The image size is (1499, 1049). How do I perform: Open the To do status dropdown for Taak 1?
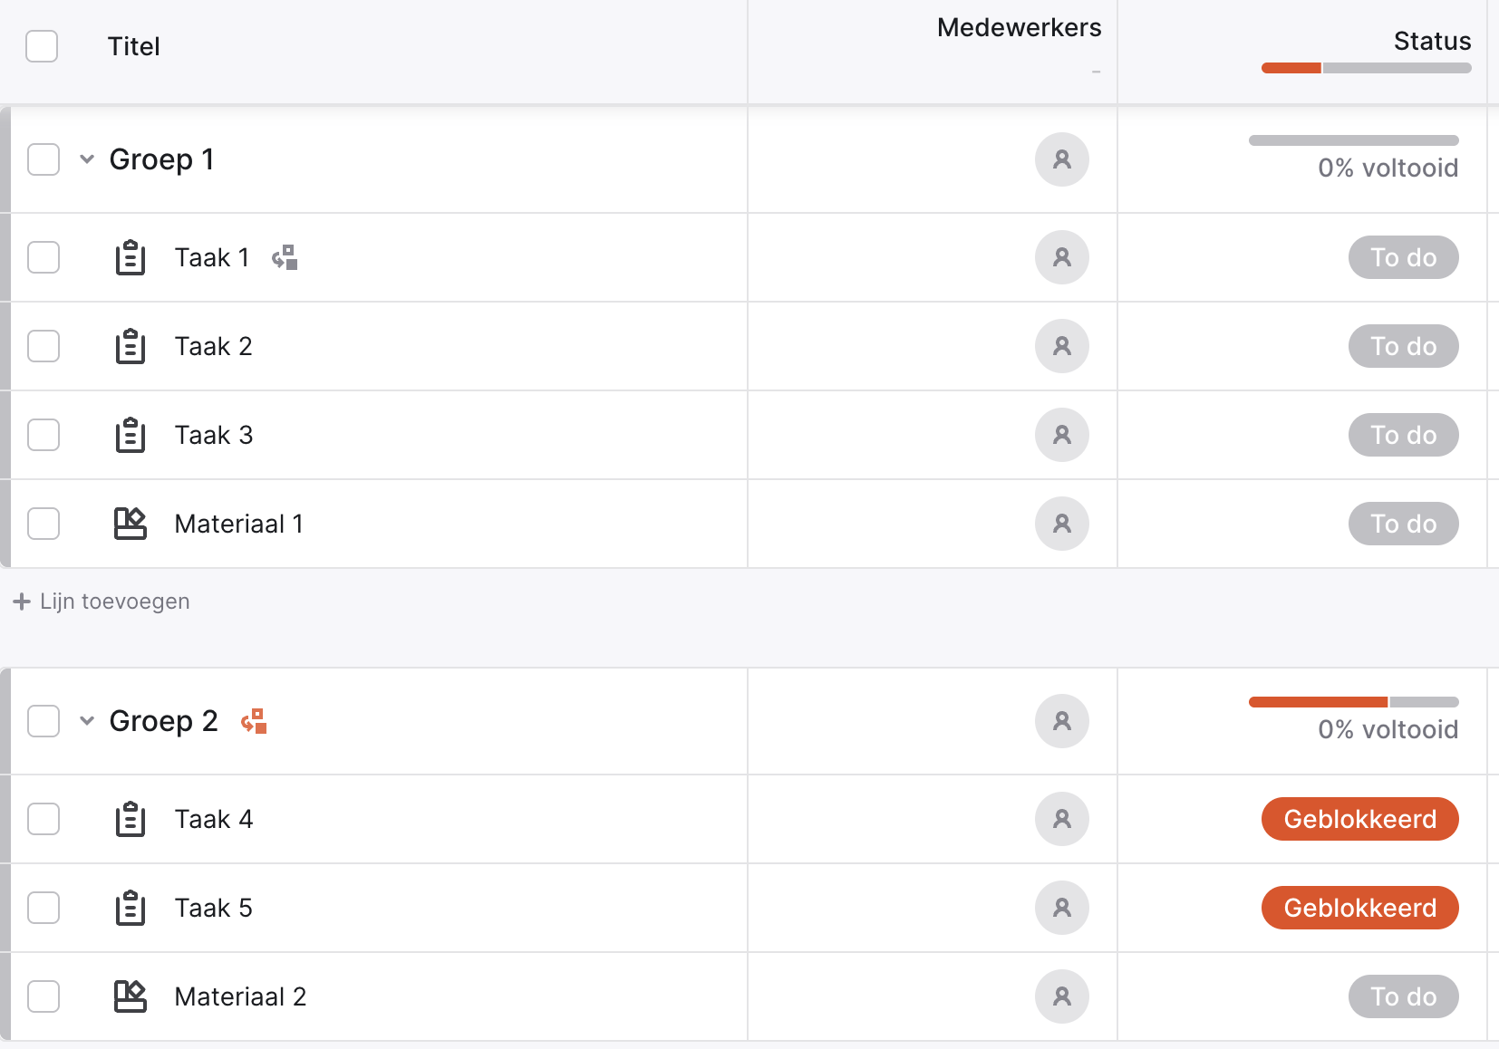1403,257
